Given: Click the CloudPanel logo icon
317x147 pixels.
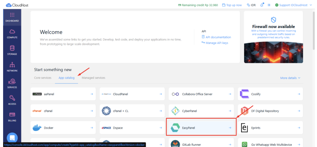Looking at the screenshot, I should pyautogui.click(x=106, y=94).
